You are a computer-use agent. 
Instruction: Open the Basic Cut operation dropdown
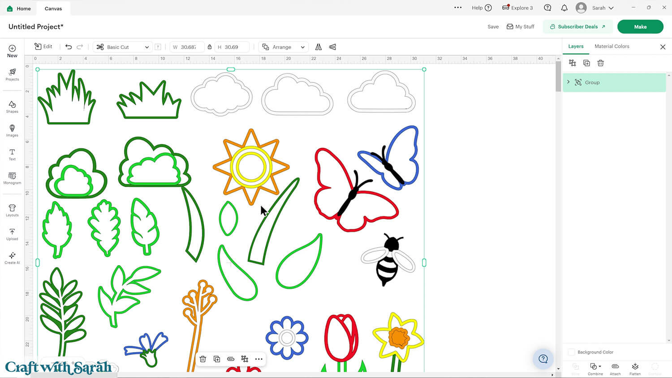tap(123, 47)
